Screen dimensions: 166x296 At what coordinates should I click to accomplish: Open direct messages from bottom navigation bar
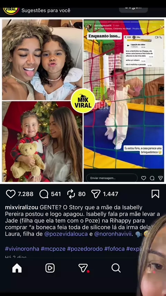point(83,268)
